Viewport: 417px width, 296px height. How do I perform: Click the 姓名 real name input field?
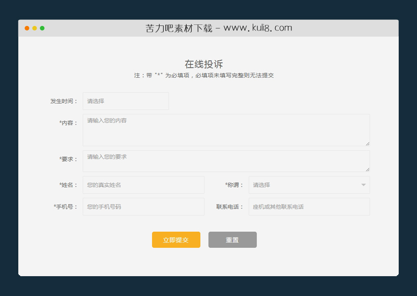pyautogui.click(x=143, y=185)
